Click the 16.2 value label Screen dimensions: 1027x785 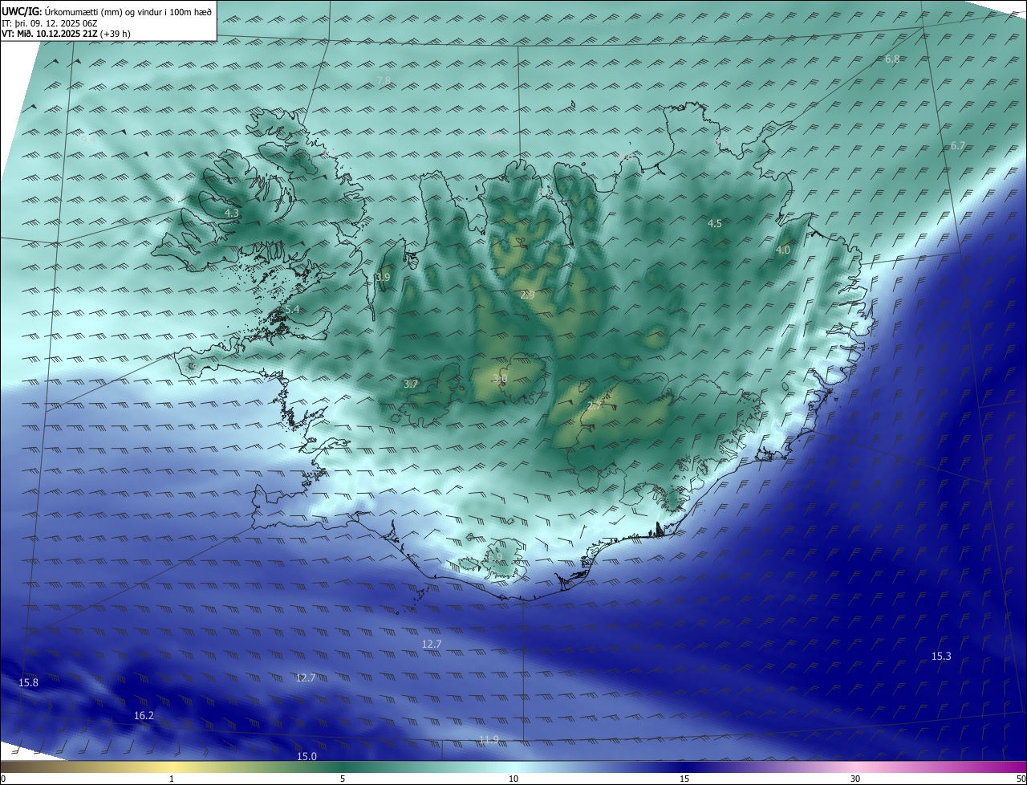click(144, 716)
